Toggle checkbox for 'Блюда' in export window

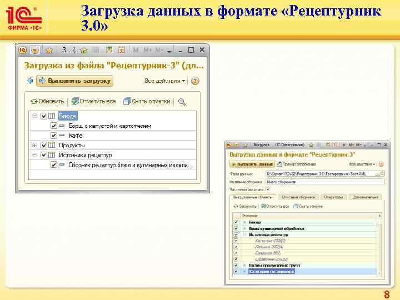coord(236,222)
